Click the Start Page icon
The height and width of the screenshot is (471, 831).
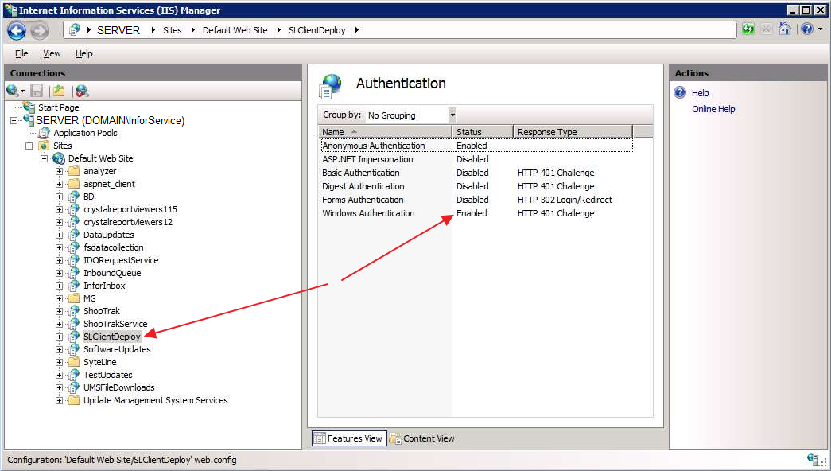pyautogui.click(x=29, y=107)
